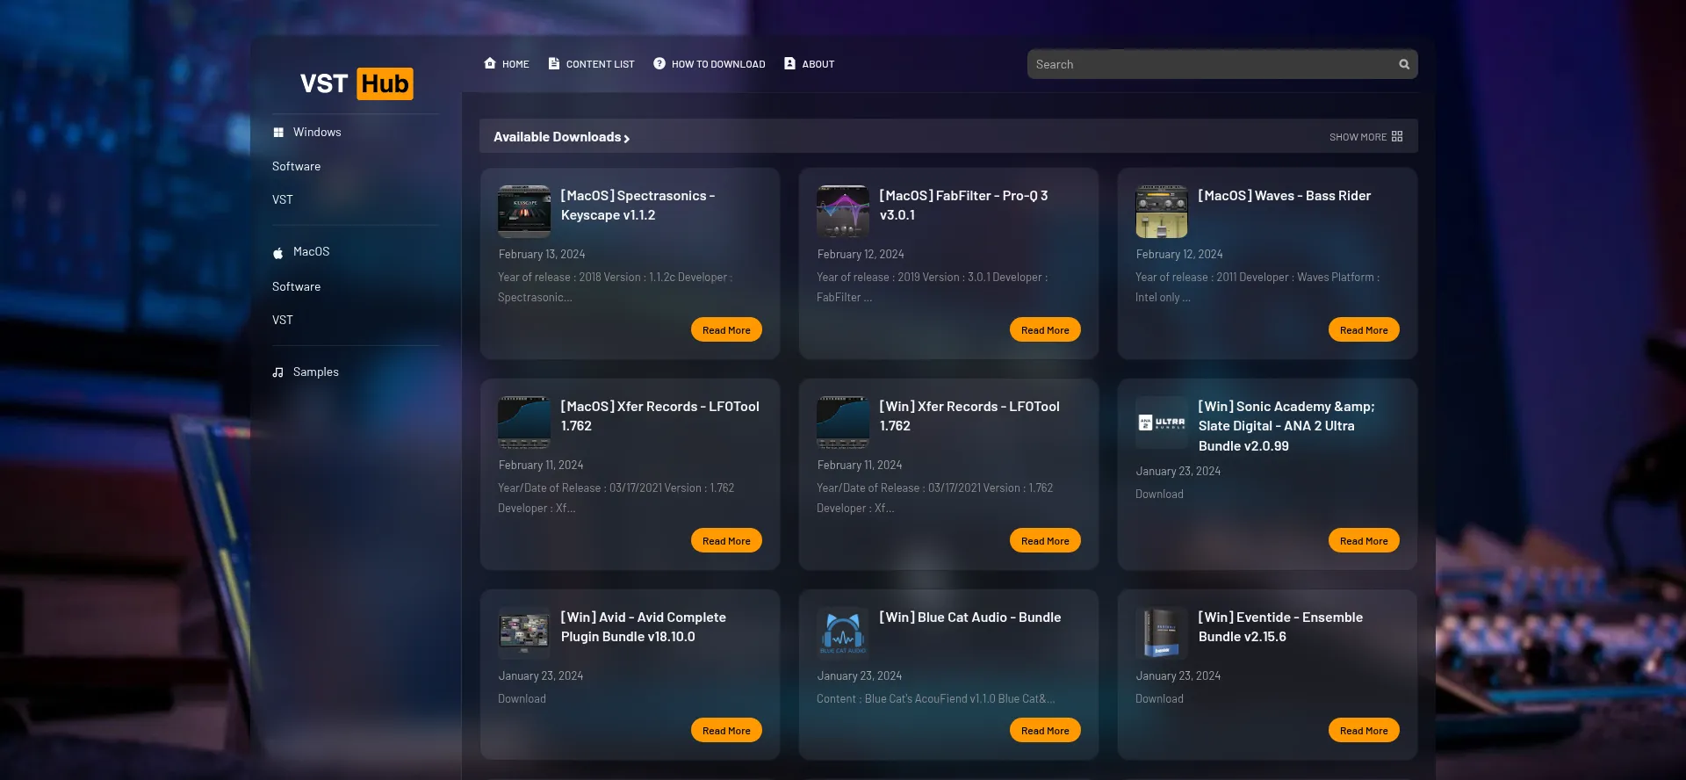
Task: Read More on FabFilter Pro-Q 3 card
Action: click(1045, 329)
